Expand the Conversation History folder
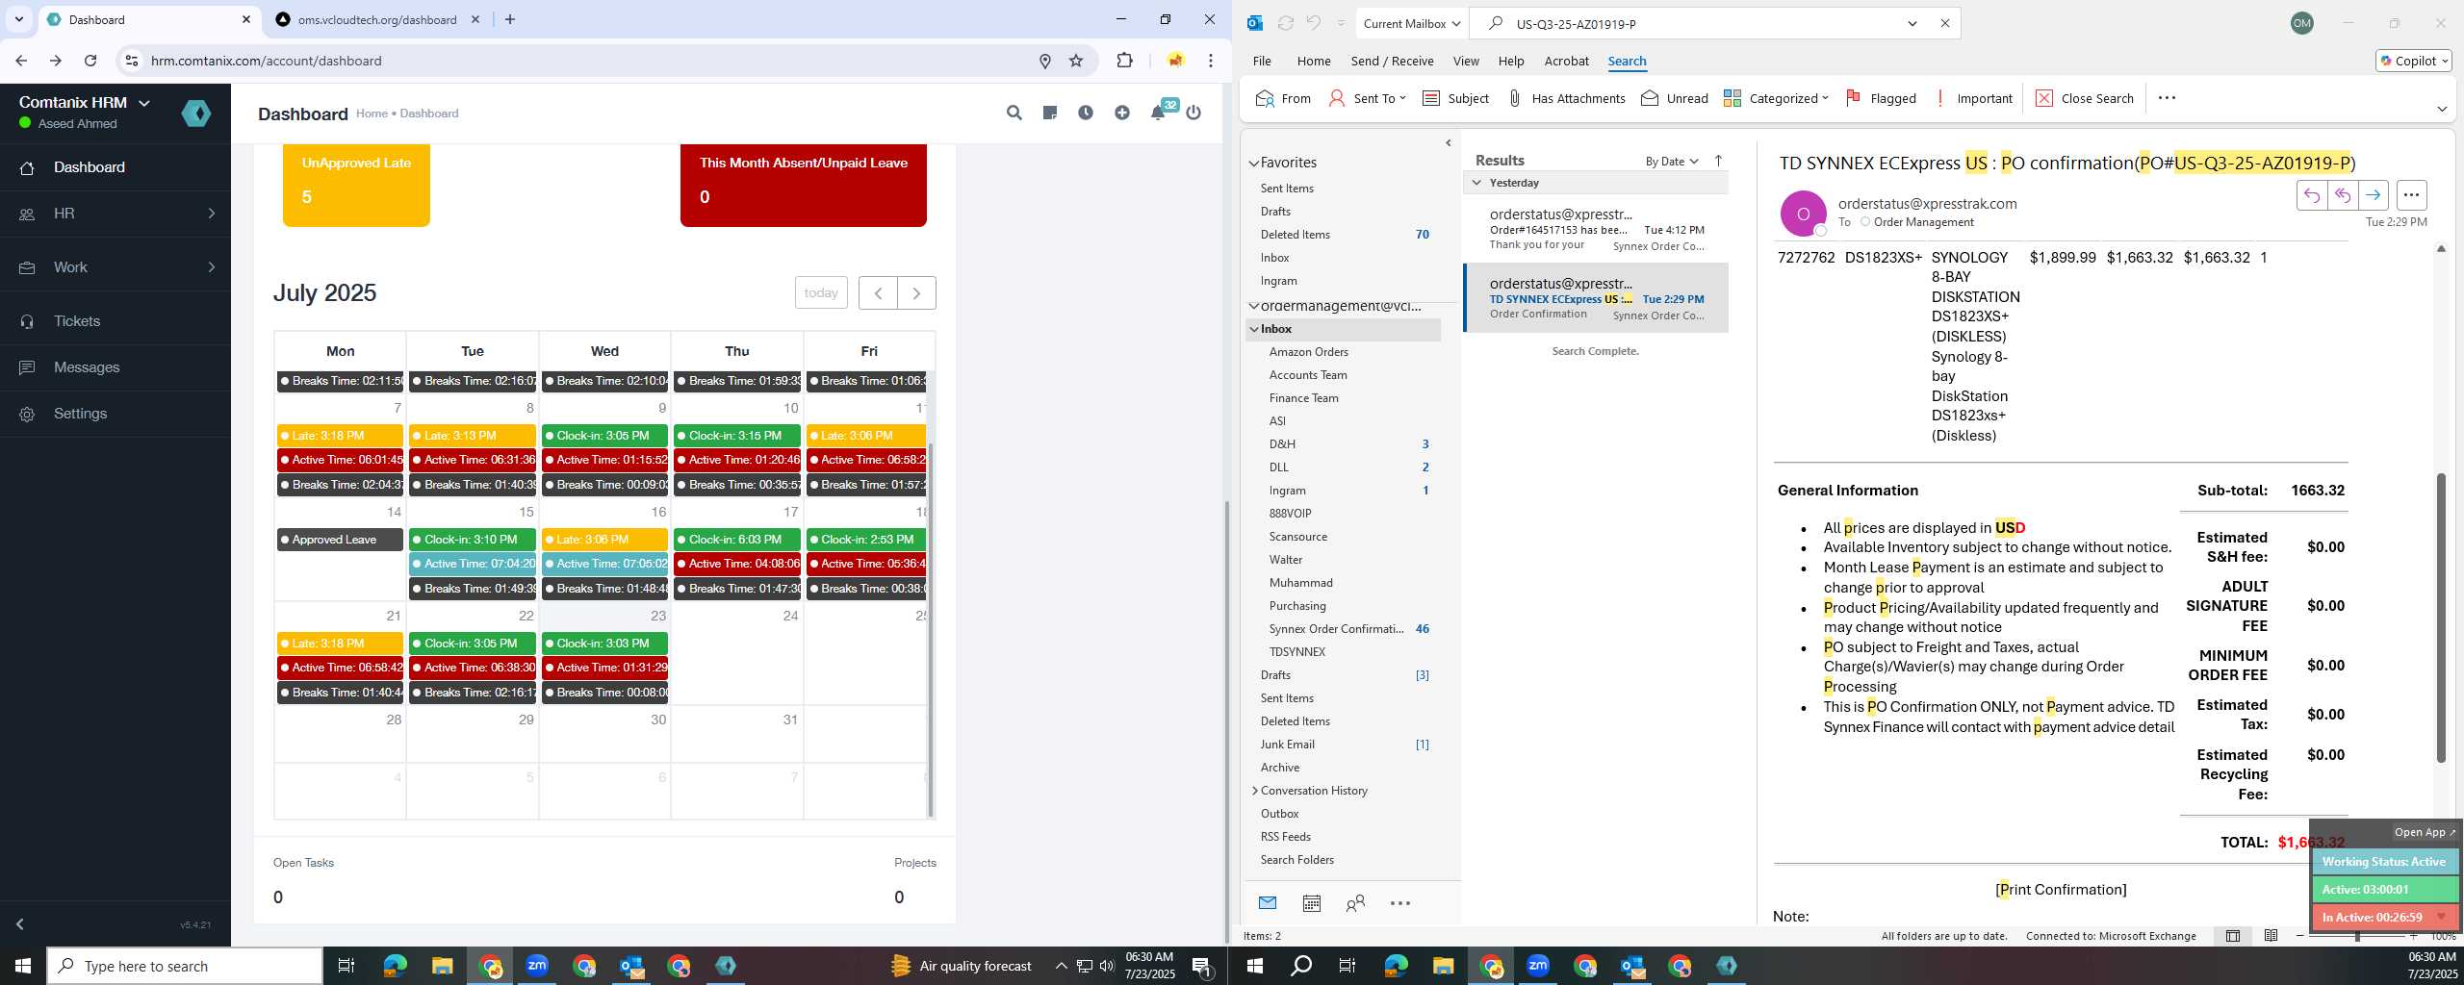The image size is (2464, 985). click(1254, 791)
